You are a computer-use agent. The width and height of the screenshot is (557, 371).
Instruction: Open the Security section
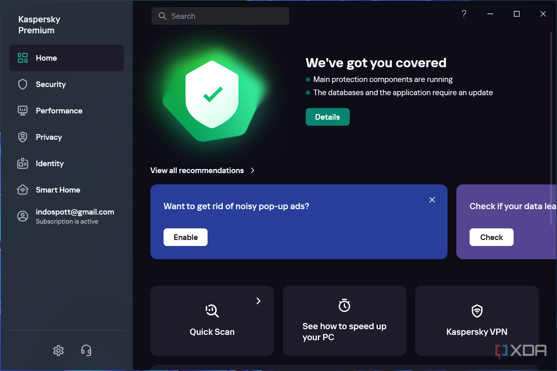click(67, 84)
